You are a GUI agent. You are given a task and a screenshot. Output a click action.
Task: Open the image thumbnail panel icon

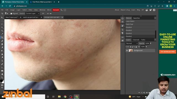click(123, 40)
